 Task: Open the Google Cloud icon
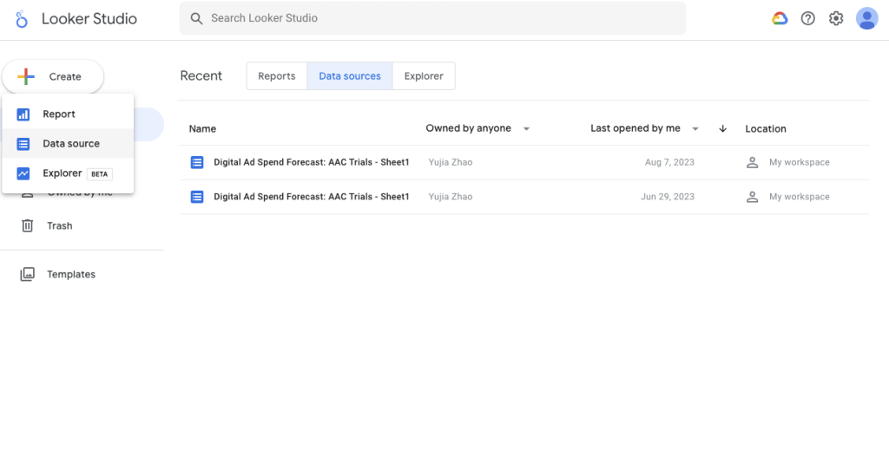pyautogui.click(x=780, y=19)
